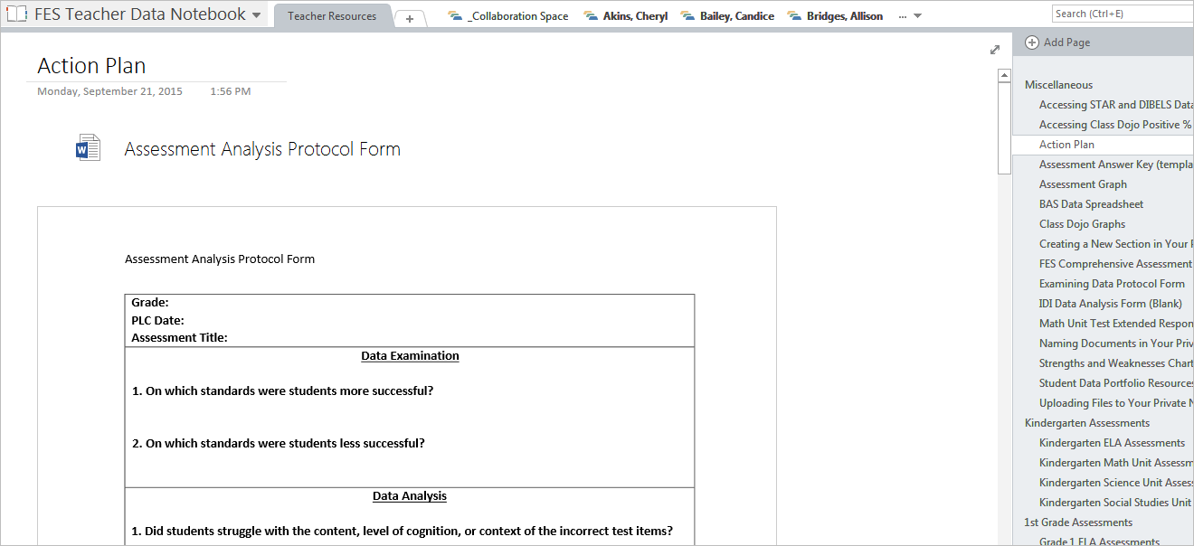1194x546 pixels.
Task: Click in the Search (Ctrl+E) box
Action: coord(1122,14)
